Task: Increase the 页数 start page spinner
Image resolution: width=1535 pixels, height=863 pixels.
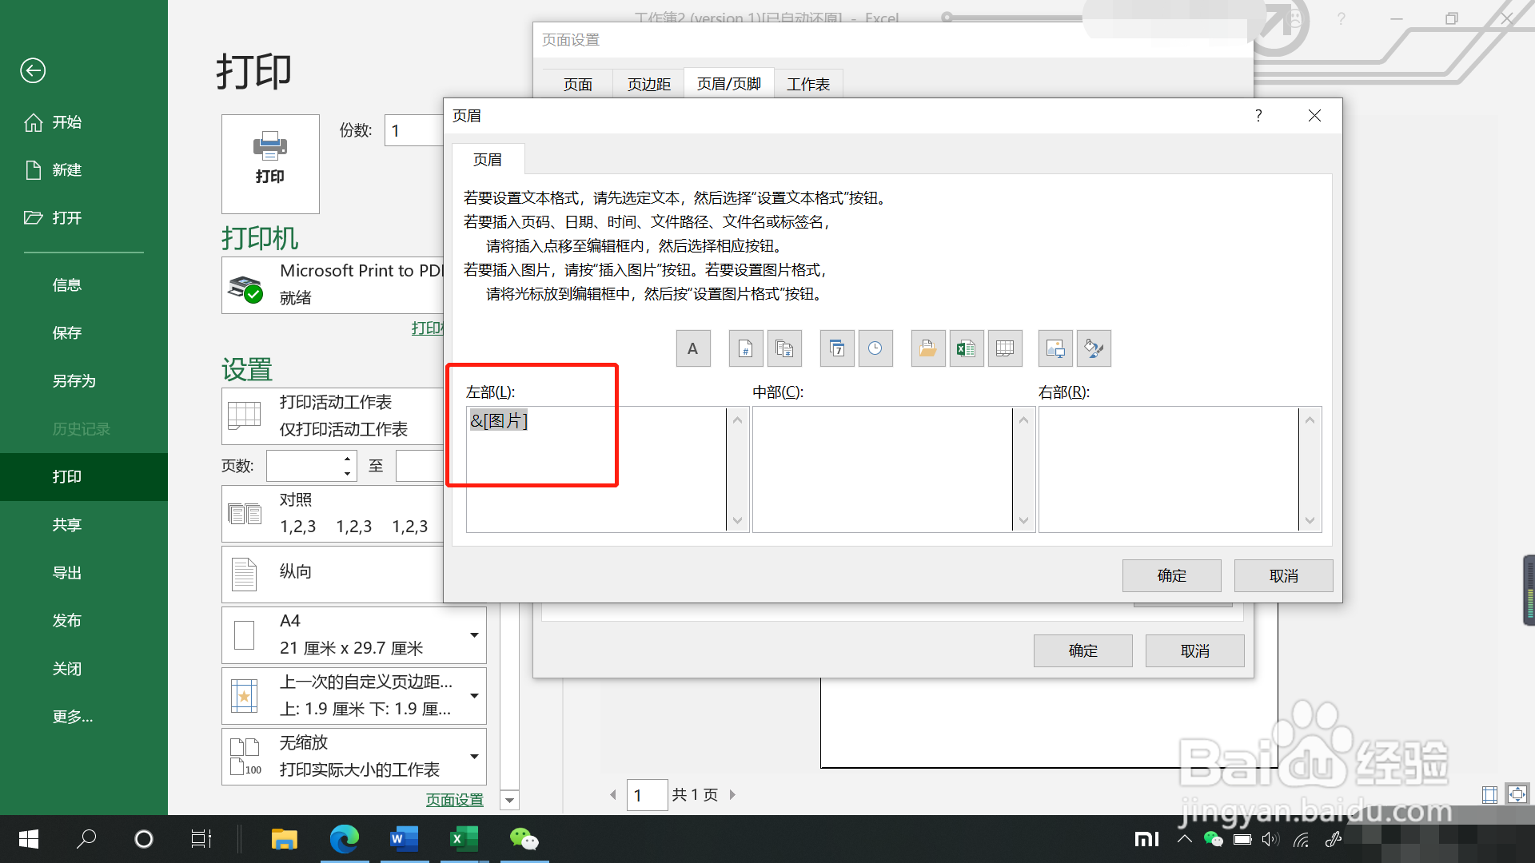Action: click(347, 459)
